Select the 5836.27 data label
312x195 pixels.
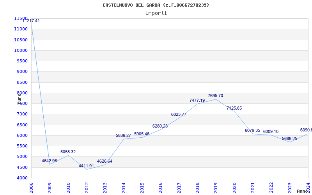[x=123, y=135]
